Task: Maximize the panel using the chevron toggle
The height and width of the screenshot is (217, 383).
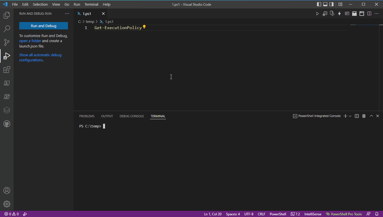Action: tap(371, 116)
